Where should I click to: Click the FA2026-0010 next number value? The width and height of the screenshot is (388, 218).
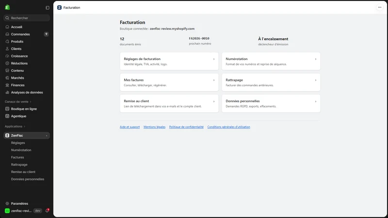199,39
